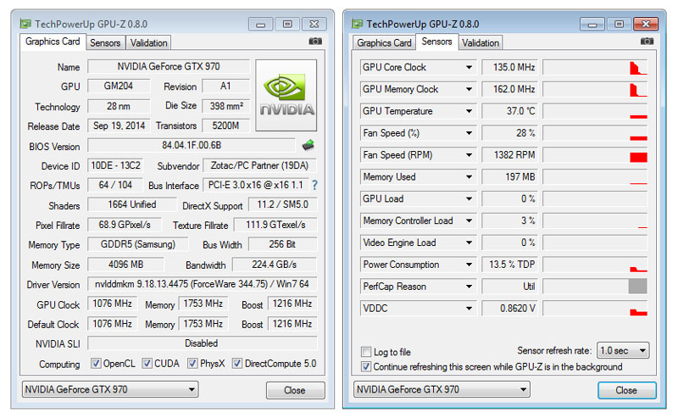Click the BIOS Version field 84.04.1F.00.6B

click(192, 145)
